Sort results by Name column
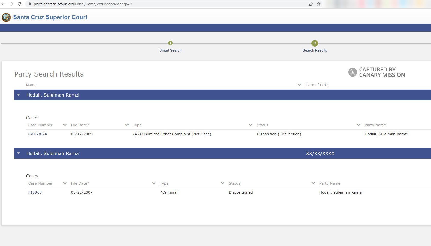 coord(31,85)
